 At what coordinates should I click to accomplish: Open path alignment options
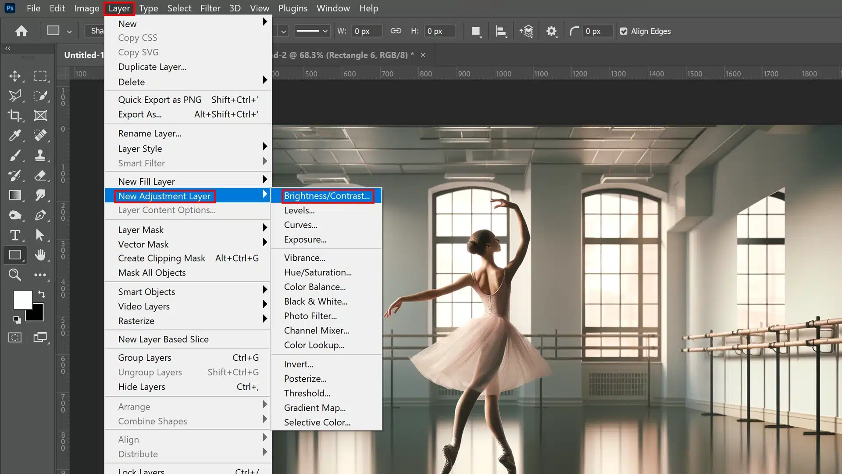pos(501,31)
